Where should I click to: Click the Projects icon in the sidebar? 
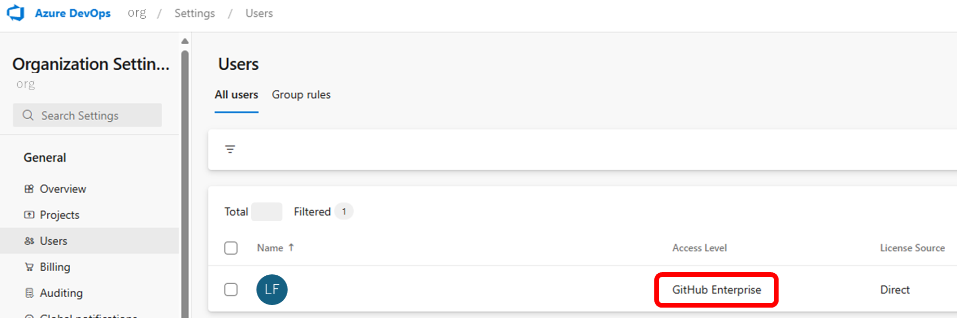point(29,215)
